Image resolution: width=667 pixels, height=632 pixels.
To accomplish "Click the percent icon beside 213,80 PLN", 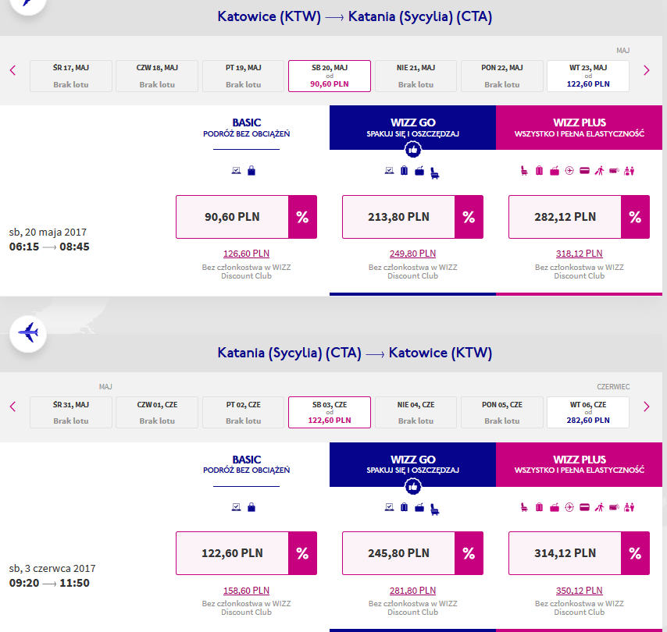I will click(469, 217).
